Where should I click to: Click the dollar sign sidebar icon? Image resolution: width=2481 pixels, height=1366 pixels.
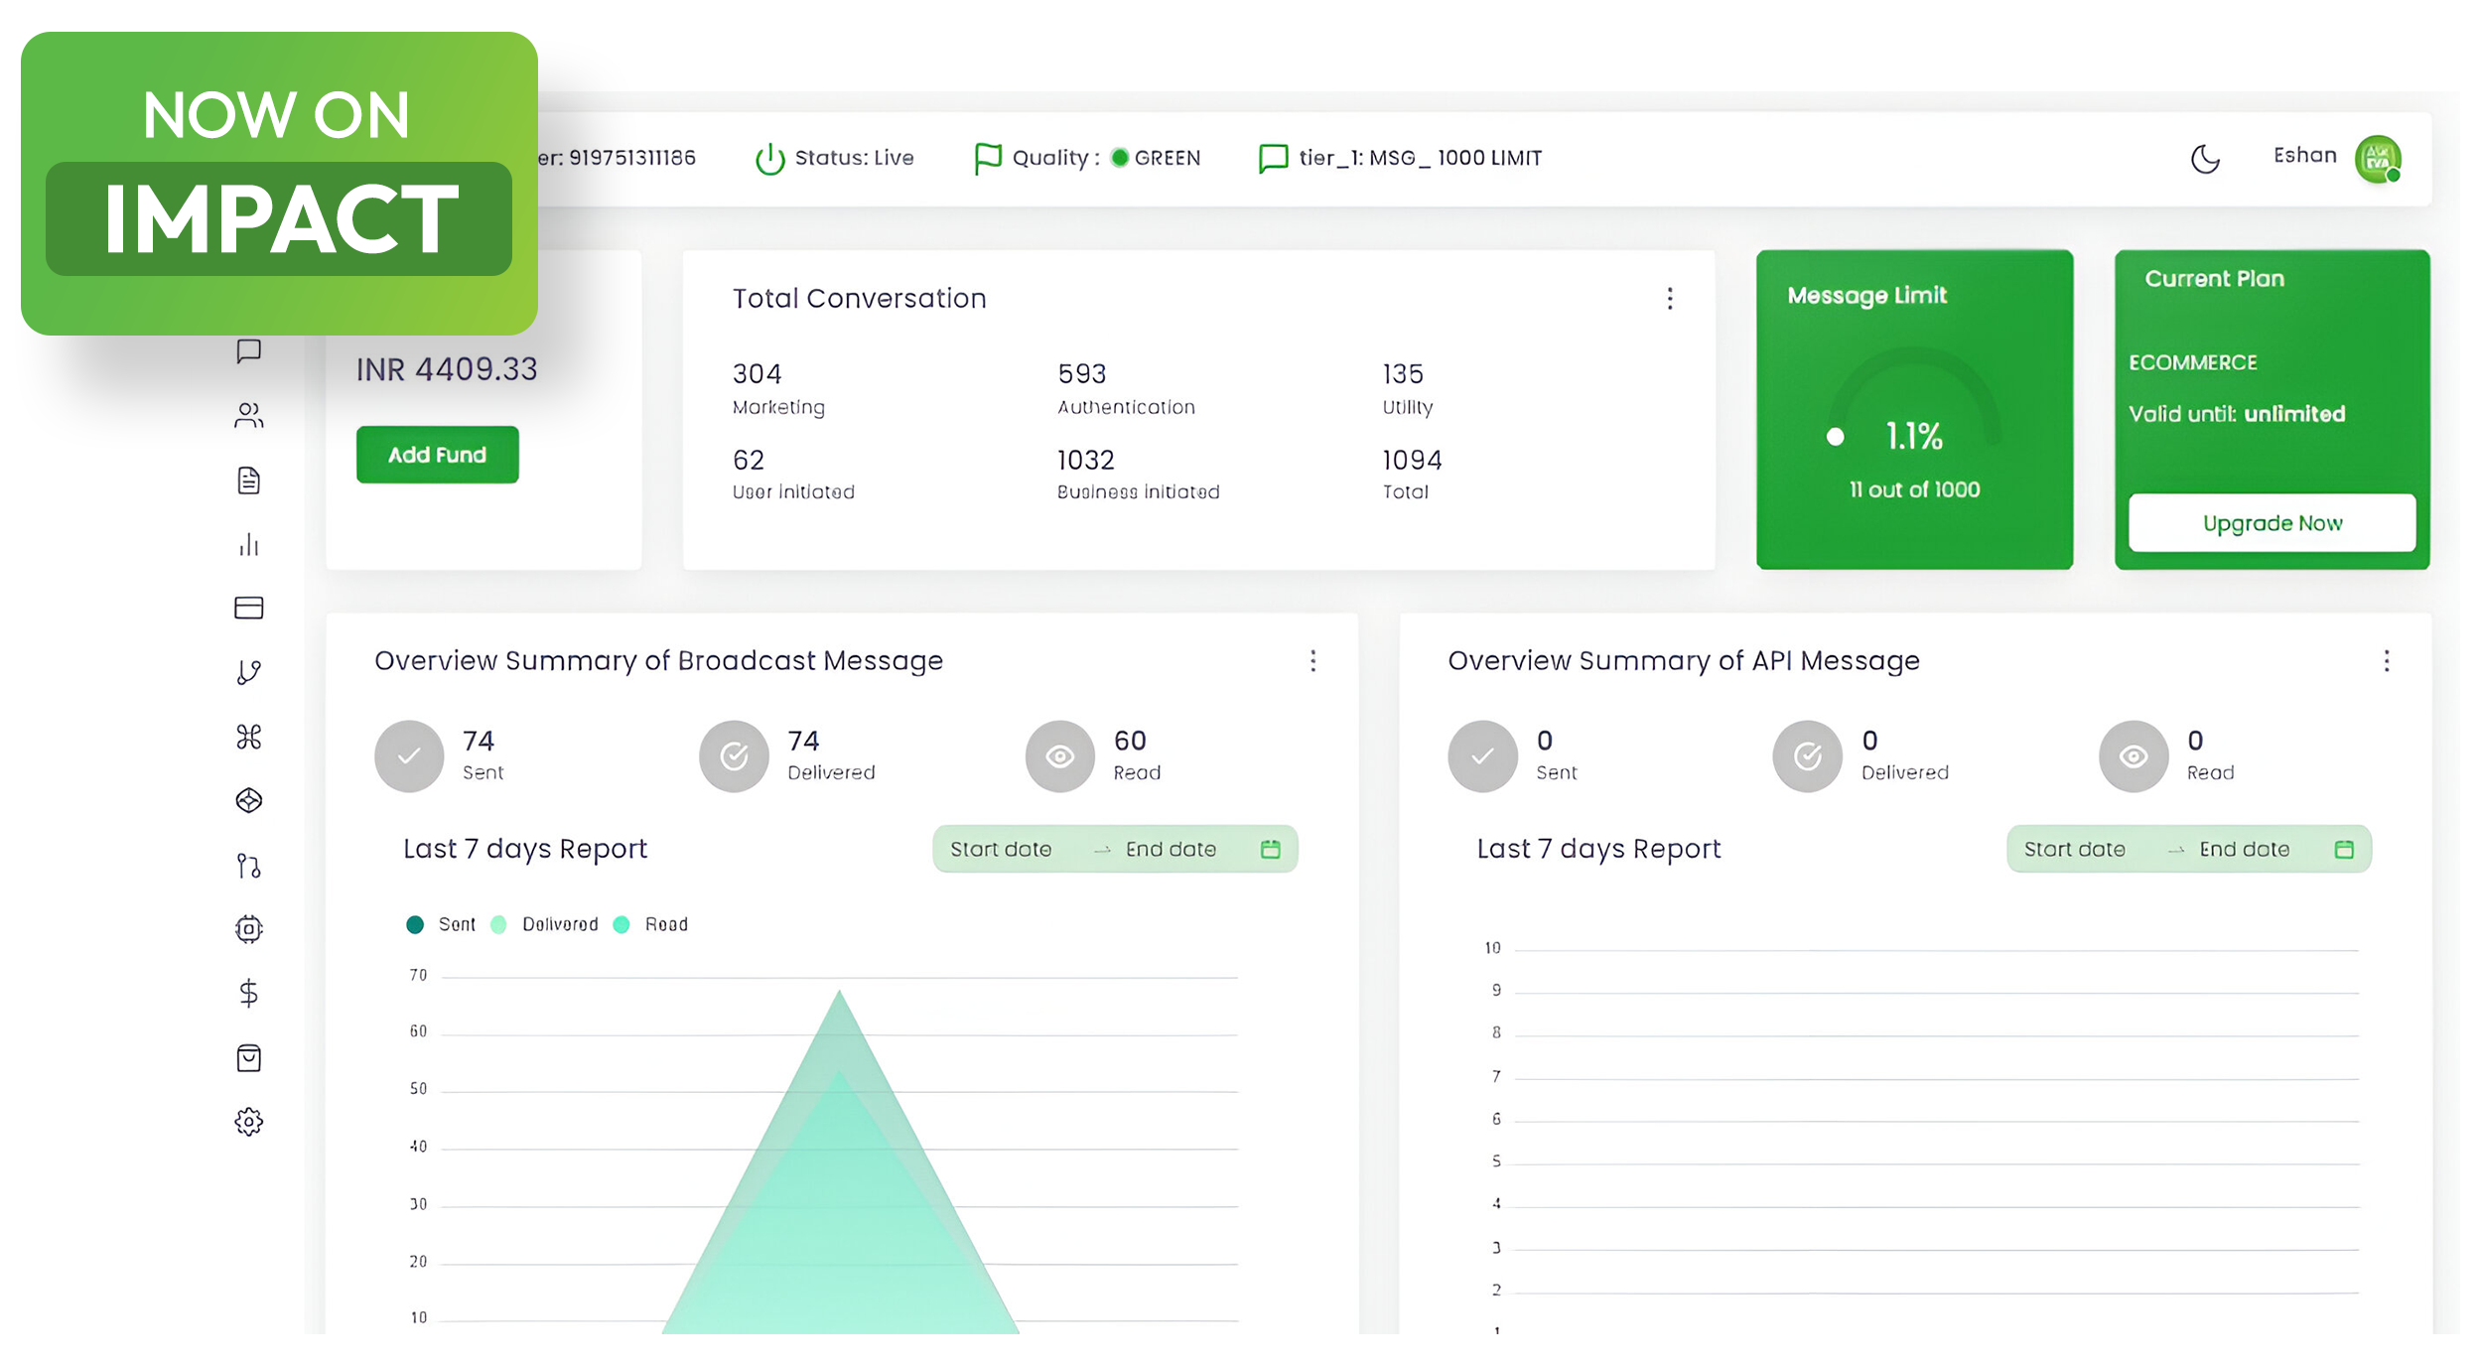pyautogui.click(x=248, y=993)
